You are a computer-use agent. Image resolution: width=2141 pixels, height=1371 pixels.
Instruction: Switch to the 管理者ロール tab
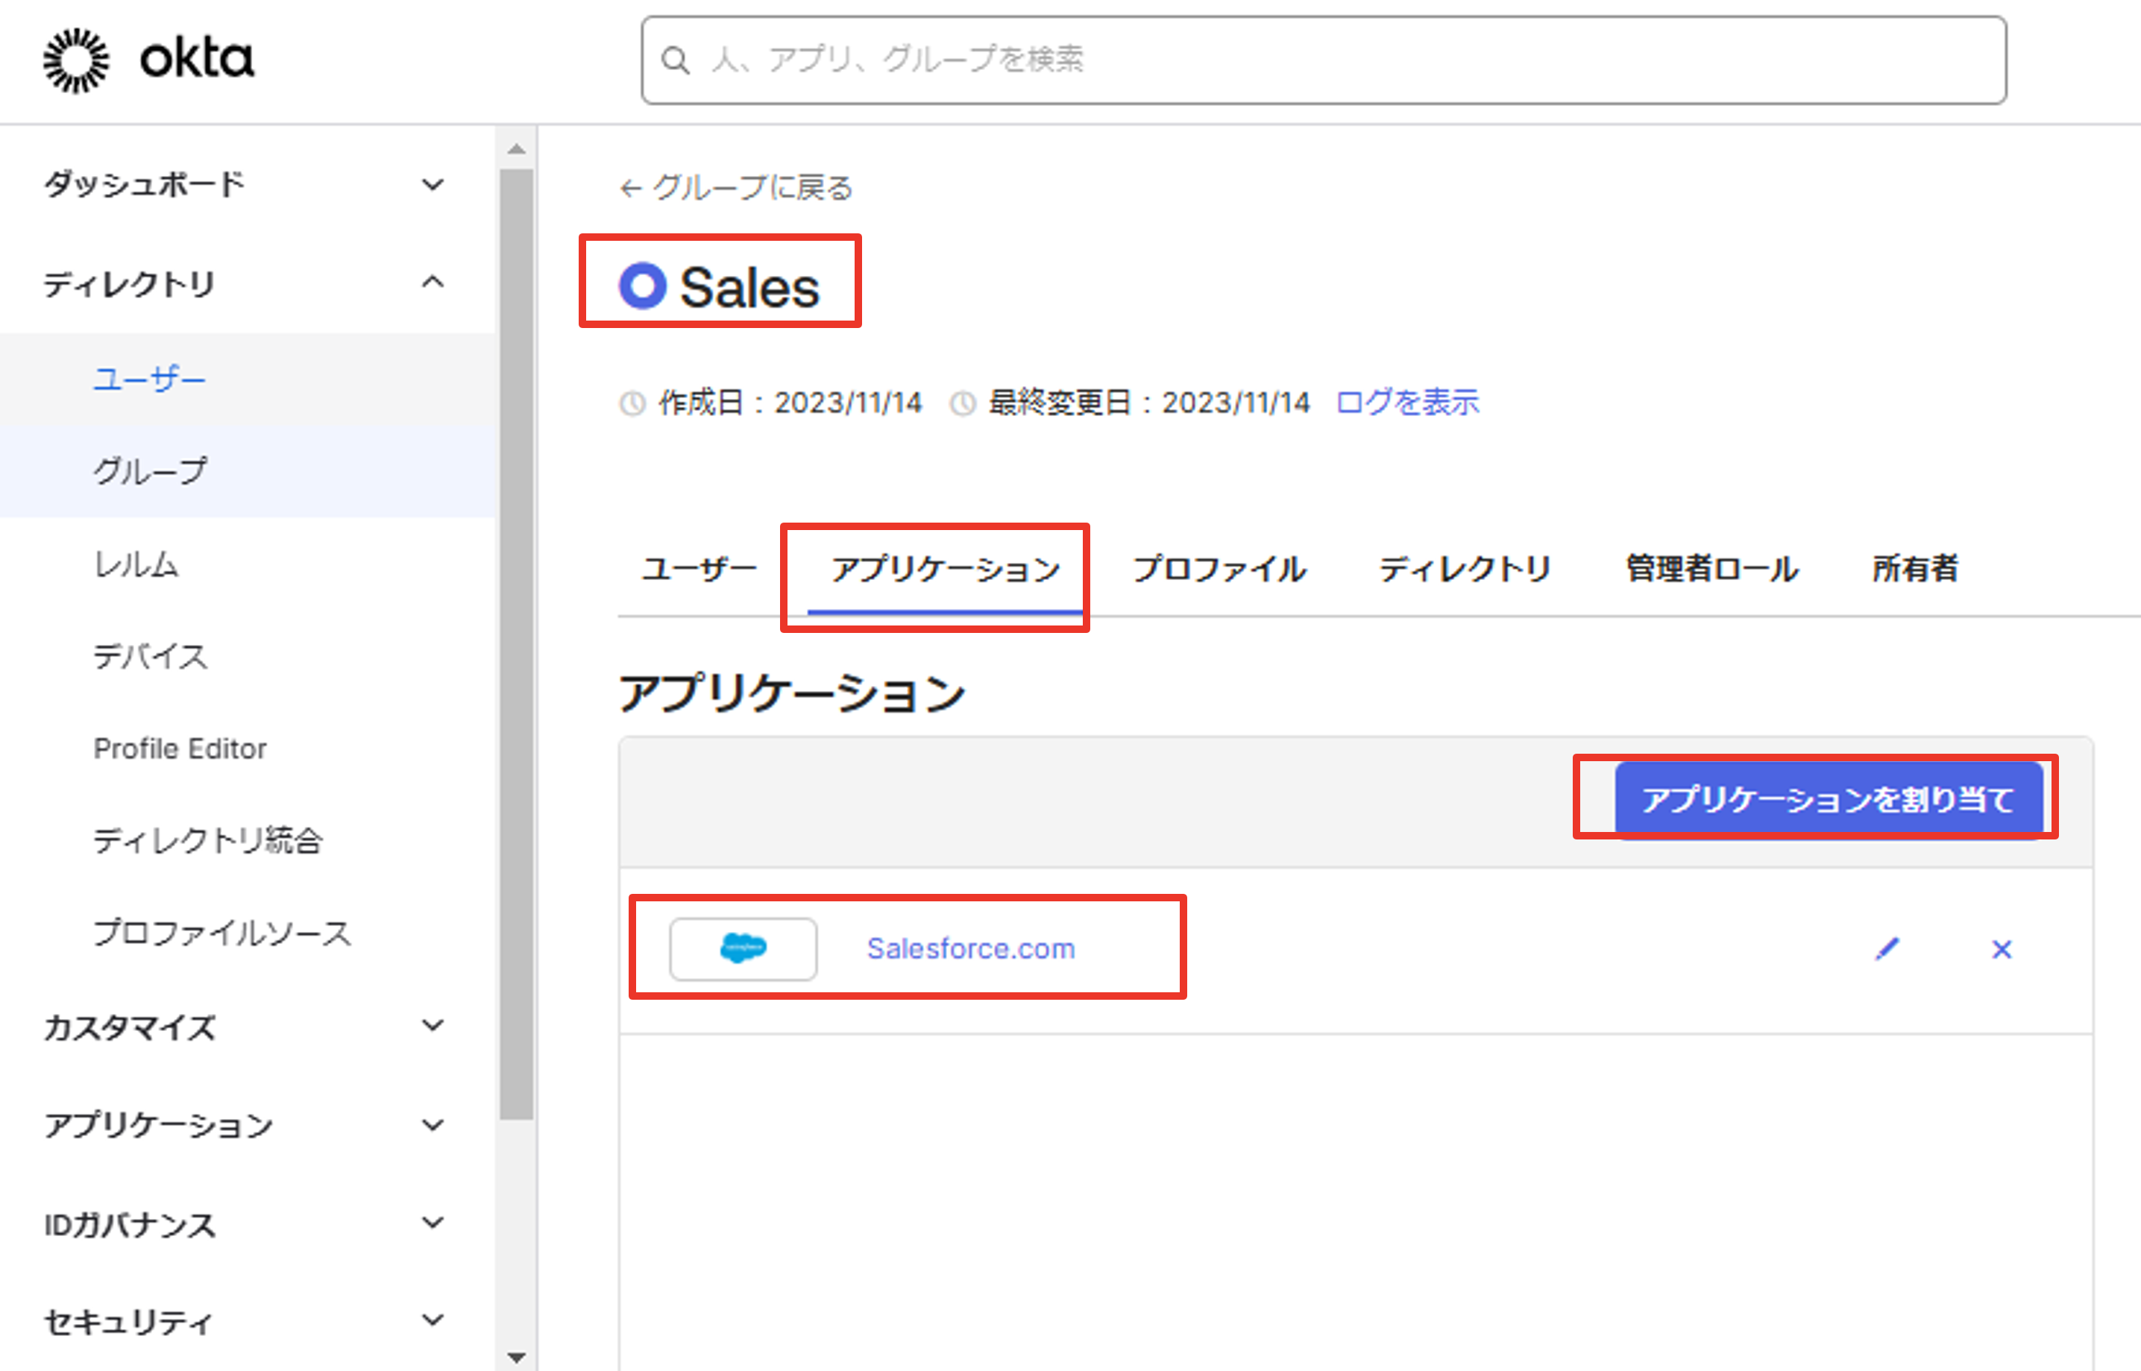click(x=1711, y=569)
